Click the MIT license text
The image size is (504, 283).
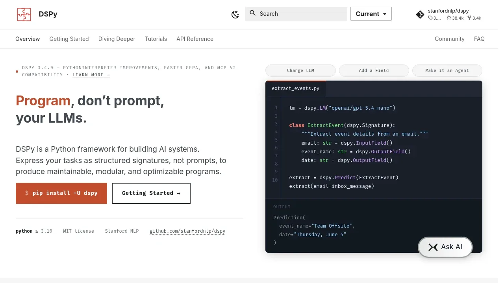tap(79, 231)
